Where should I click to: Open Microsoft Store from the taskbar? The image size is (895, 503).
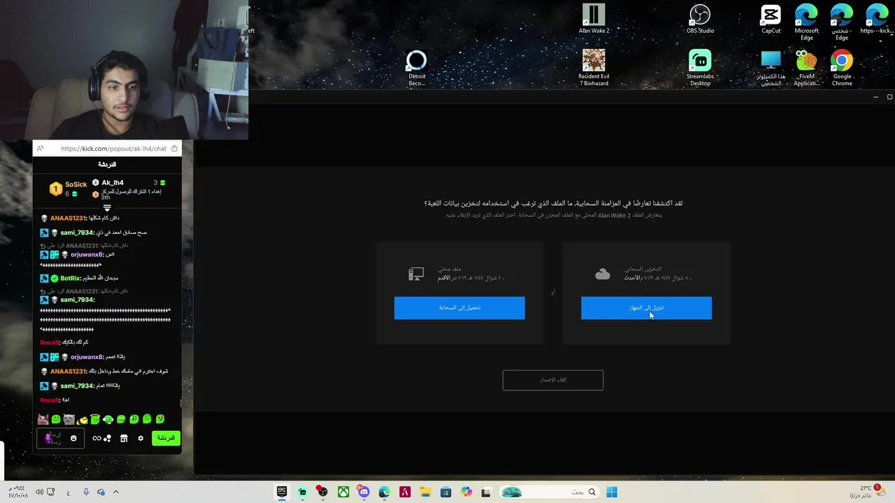point(445,493)
